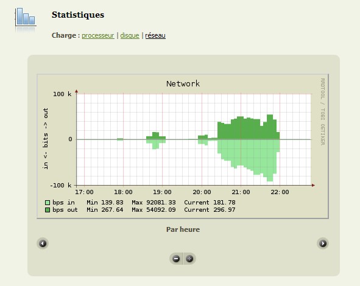Go to previous graph with left arrow
The height and width of the screenshot is (286, 360).
(43, 243)
